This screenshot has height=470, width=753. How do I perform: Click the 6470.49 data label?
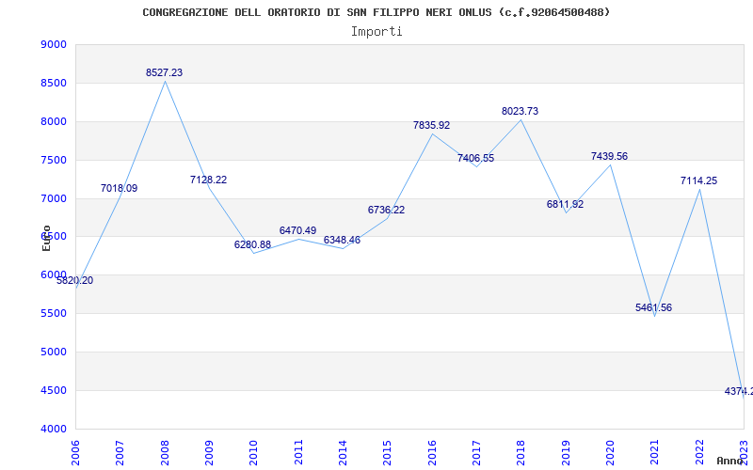click(x=297, y=230)
